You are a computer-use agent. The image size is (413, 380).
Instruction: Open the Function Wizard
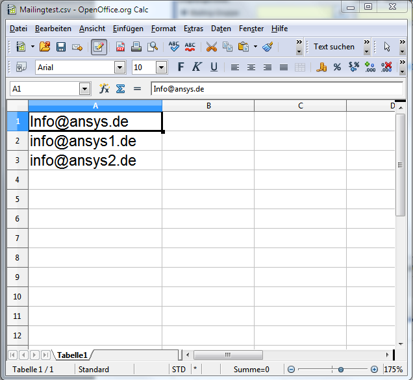click(x=104, y=89)
